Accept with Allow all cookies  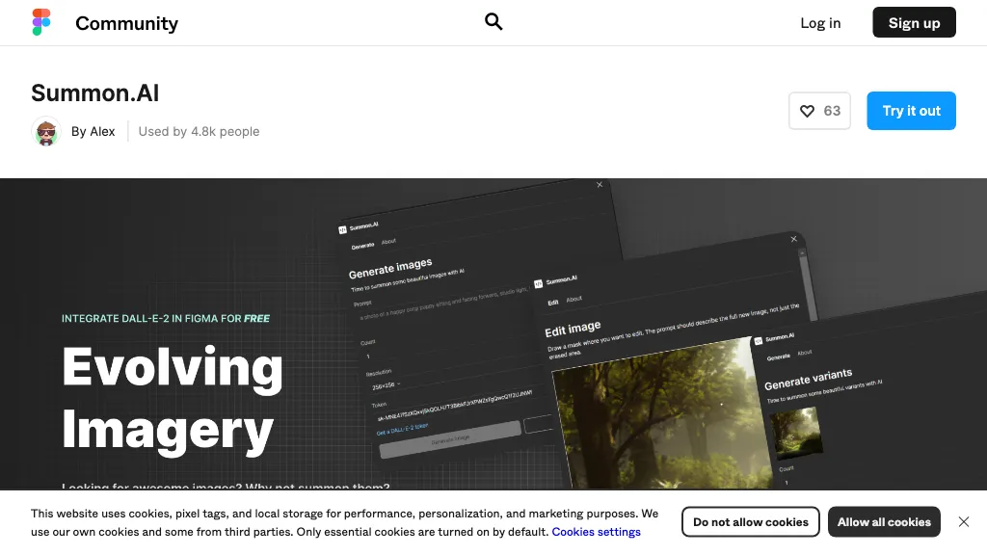884,522
